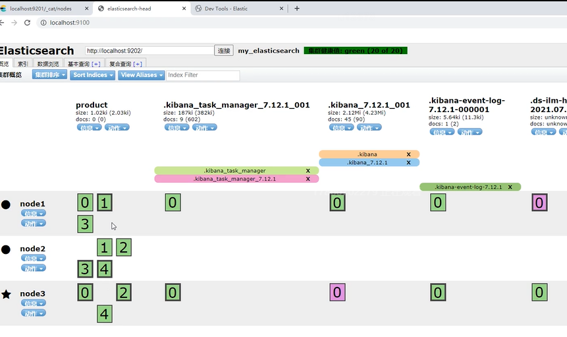
Task: Select product shard 2 on node2
Action: point(124,247)
